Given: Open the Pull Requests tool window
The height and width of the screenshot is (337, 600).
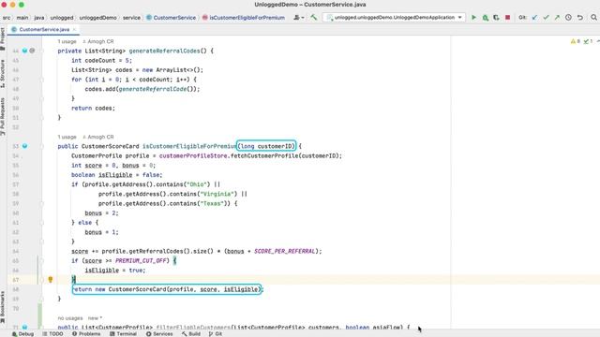Looking at the screenshot, I should (3, 116).
